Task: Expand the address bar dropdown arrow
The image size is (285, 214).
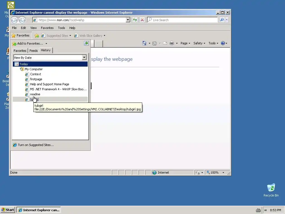Action: coord(128,20)
